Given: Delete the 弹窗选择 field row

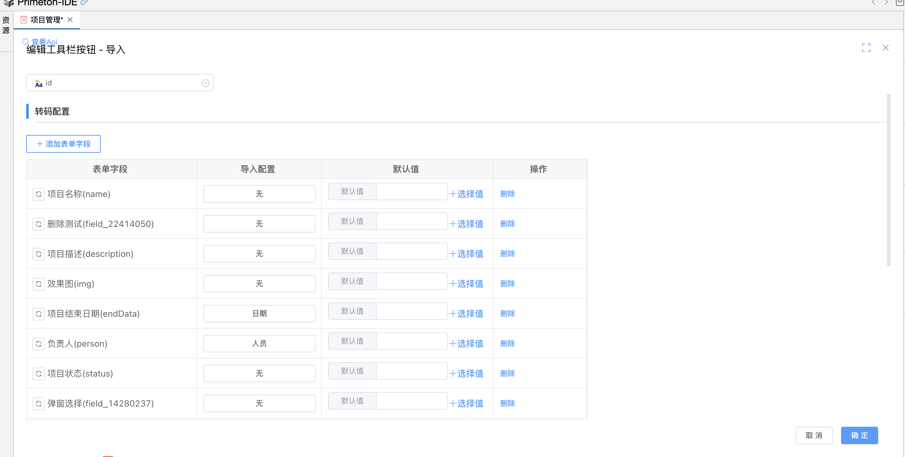Looking at the screenshot, I should 507,403.
